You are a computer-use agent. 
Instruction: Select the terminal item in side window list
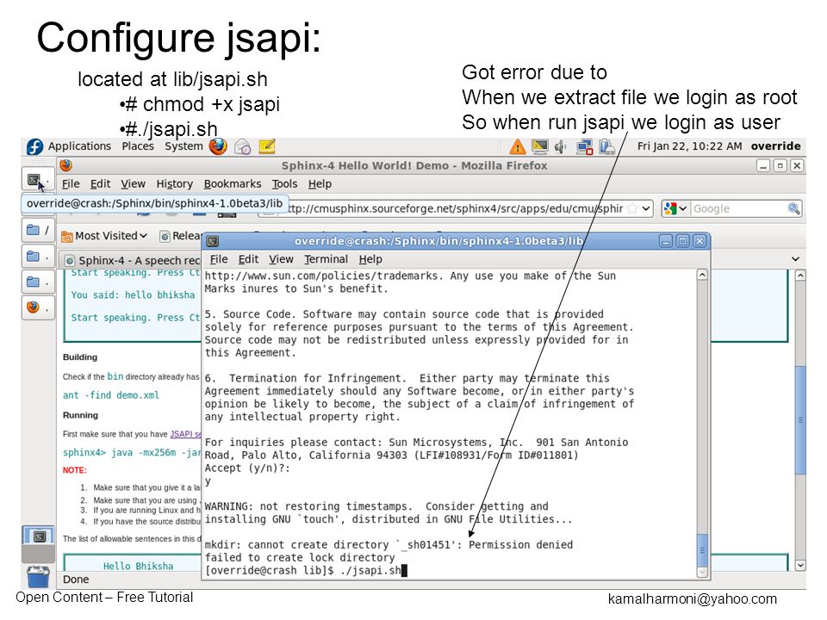[38, 180]
